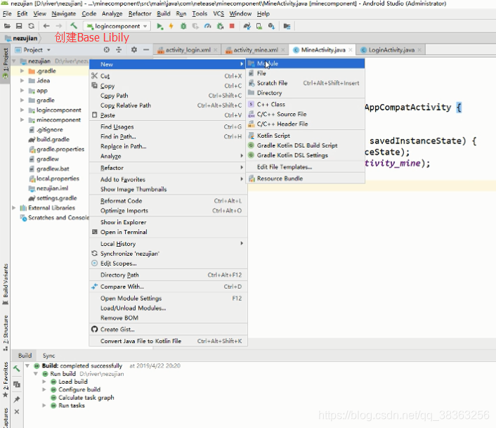Viewport: 496px width, 428px height.
Task: Click Edit File Templates... entry
Action: [x=306, y=167]
